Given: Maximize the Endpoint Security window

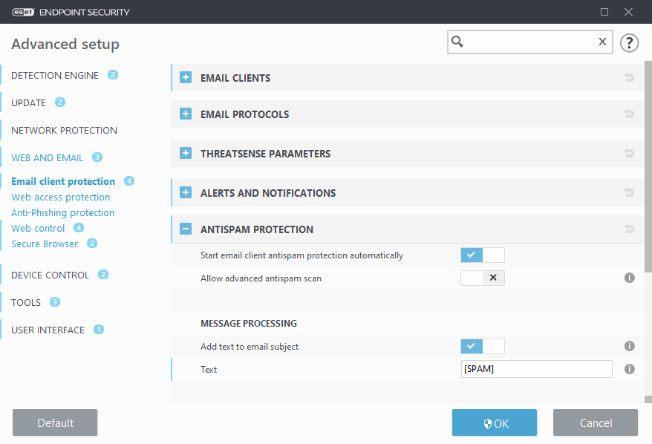Looking at the screenshot, I should pos(604,12).
